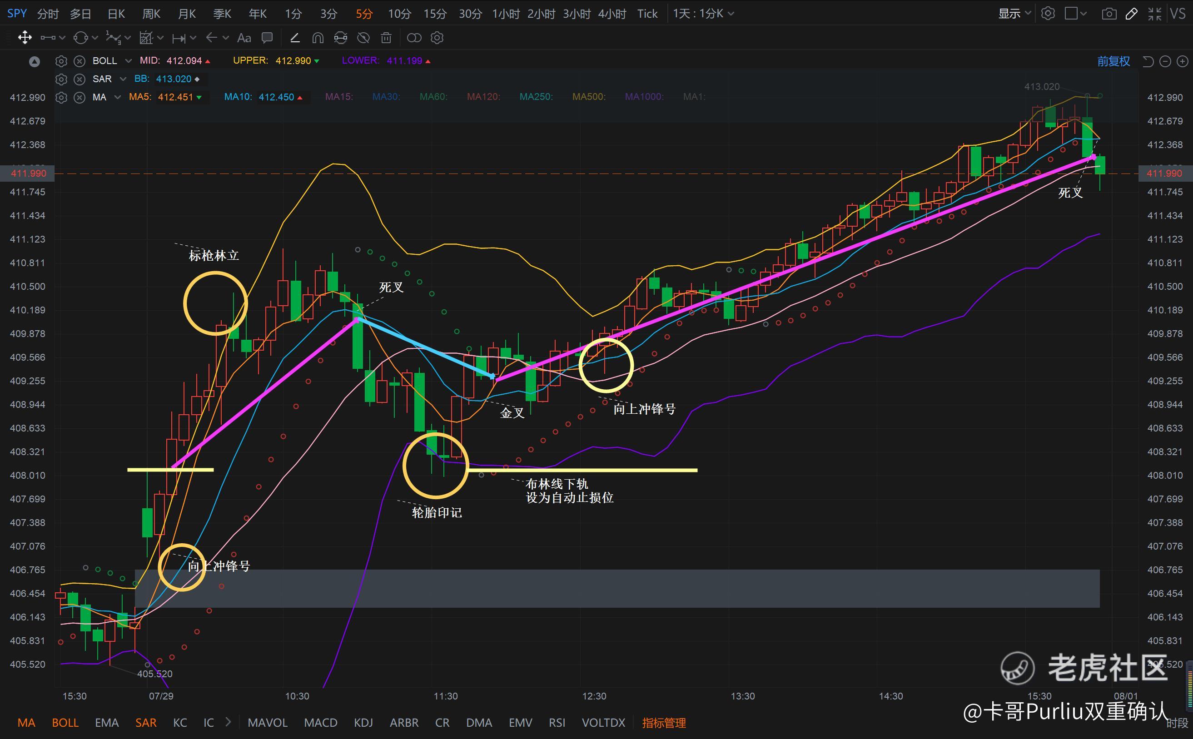1193x739 pixels.
Task: Click the 前复权 adjustment link
Action: tap(1113, 61)
